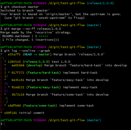Image resolution: width=131 pixels, height=130 pixels.
Task: Click the 'upstream is gone' warning line
Action: pos(61,14)
